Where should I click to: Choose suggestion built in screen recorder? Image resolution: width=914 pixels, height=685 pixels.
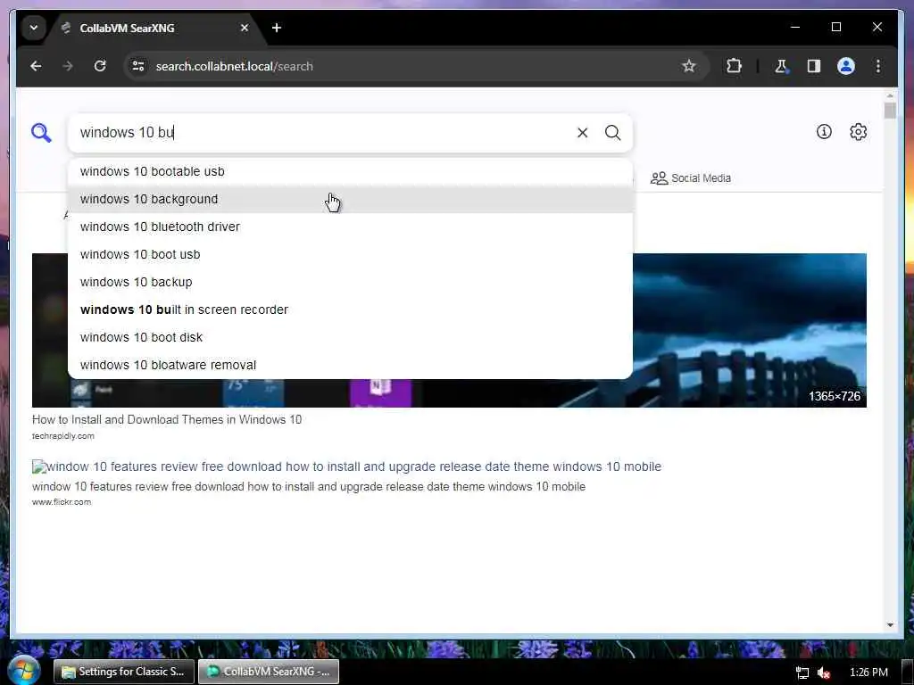pyautogui.click(x=350, y=309)
